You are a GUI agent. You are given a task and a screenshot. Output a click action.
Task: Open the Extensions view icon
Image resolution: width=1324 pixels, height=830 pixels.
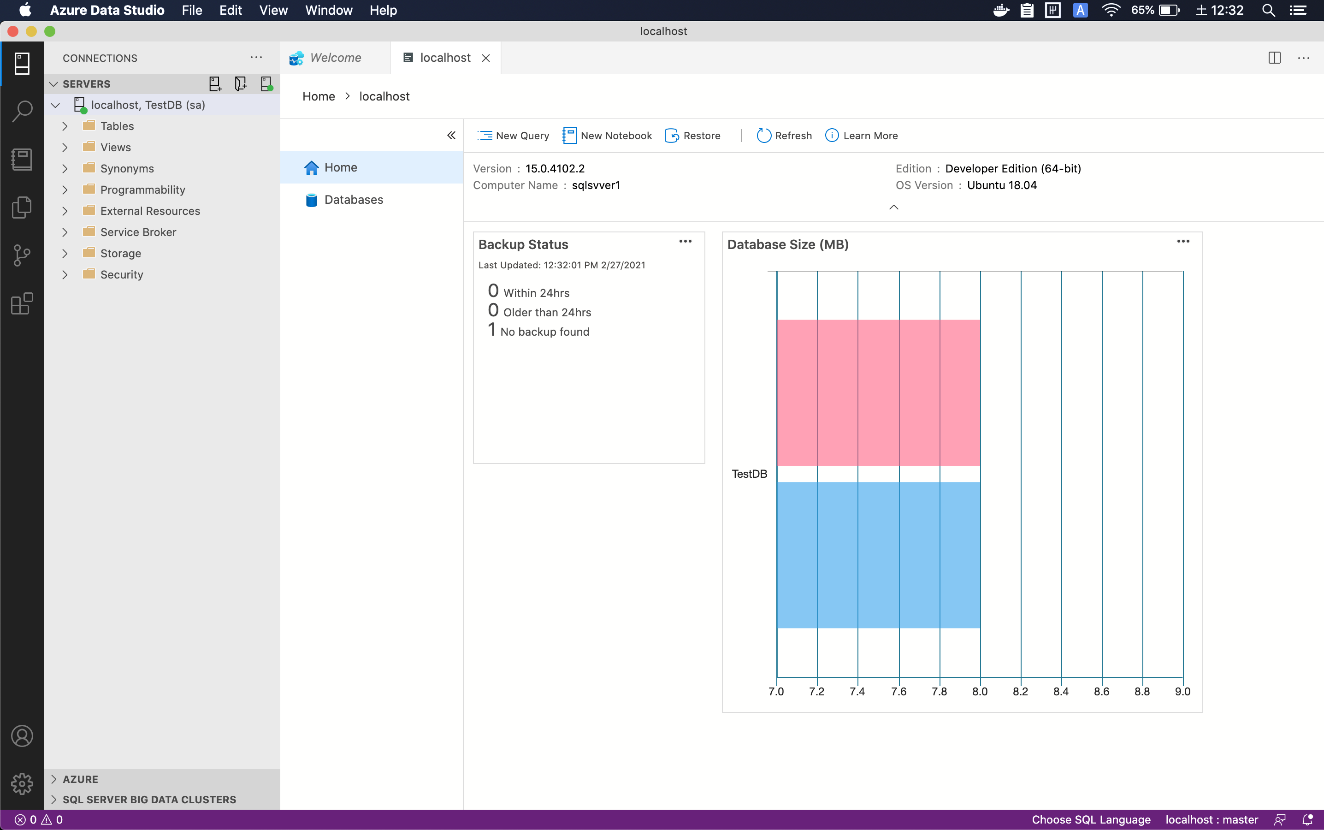tap(22, 303)
